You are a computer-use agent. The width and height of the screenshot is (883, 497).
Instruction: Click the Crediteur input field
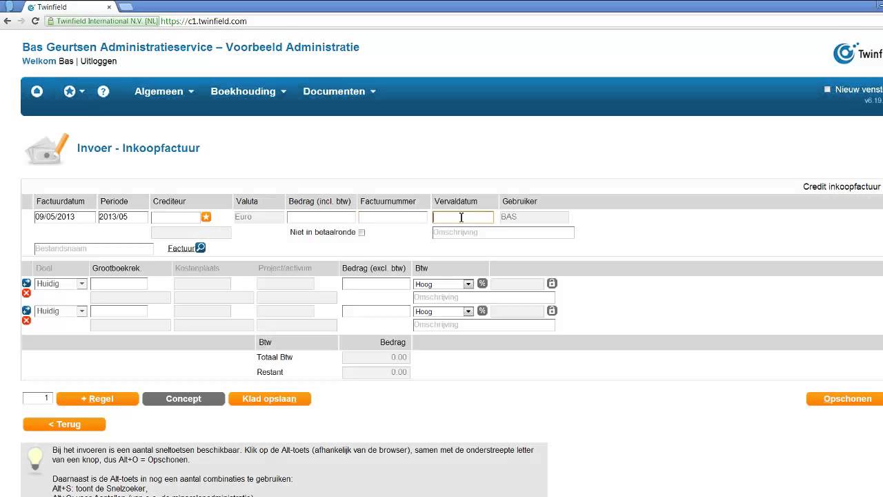176,217
